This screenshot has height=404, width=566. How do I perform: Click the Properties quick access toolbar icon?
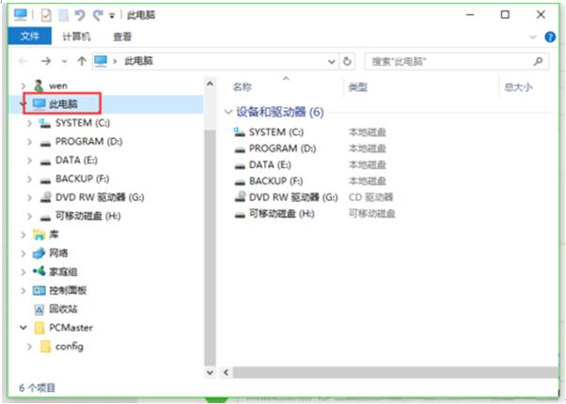[46, 15]
